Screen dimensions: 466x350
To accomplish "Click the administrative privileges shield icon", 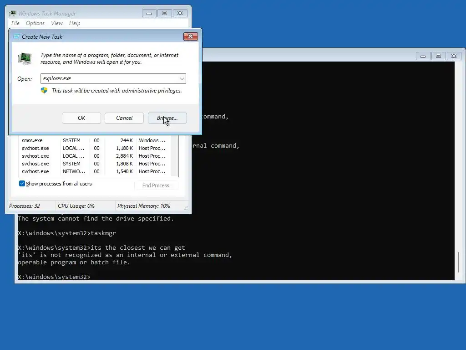I will pyautogui.click(x=44, y=91).
